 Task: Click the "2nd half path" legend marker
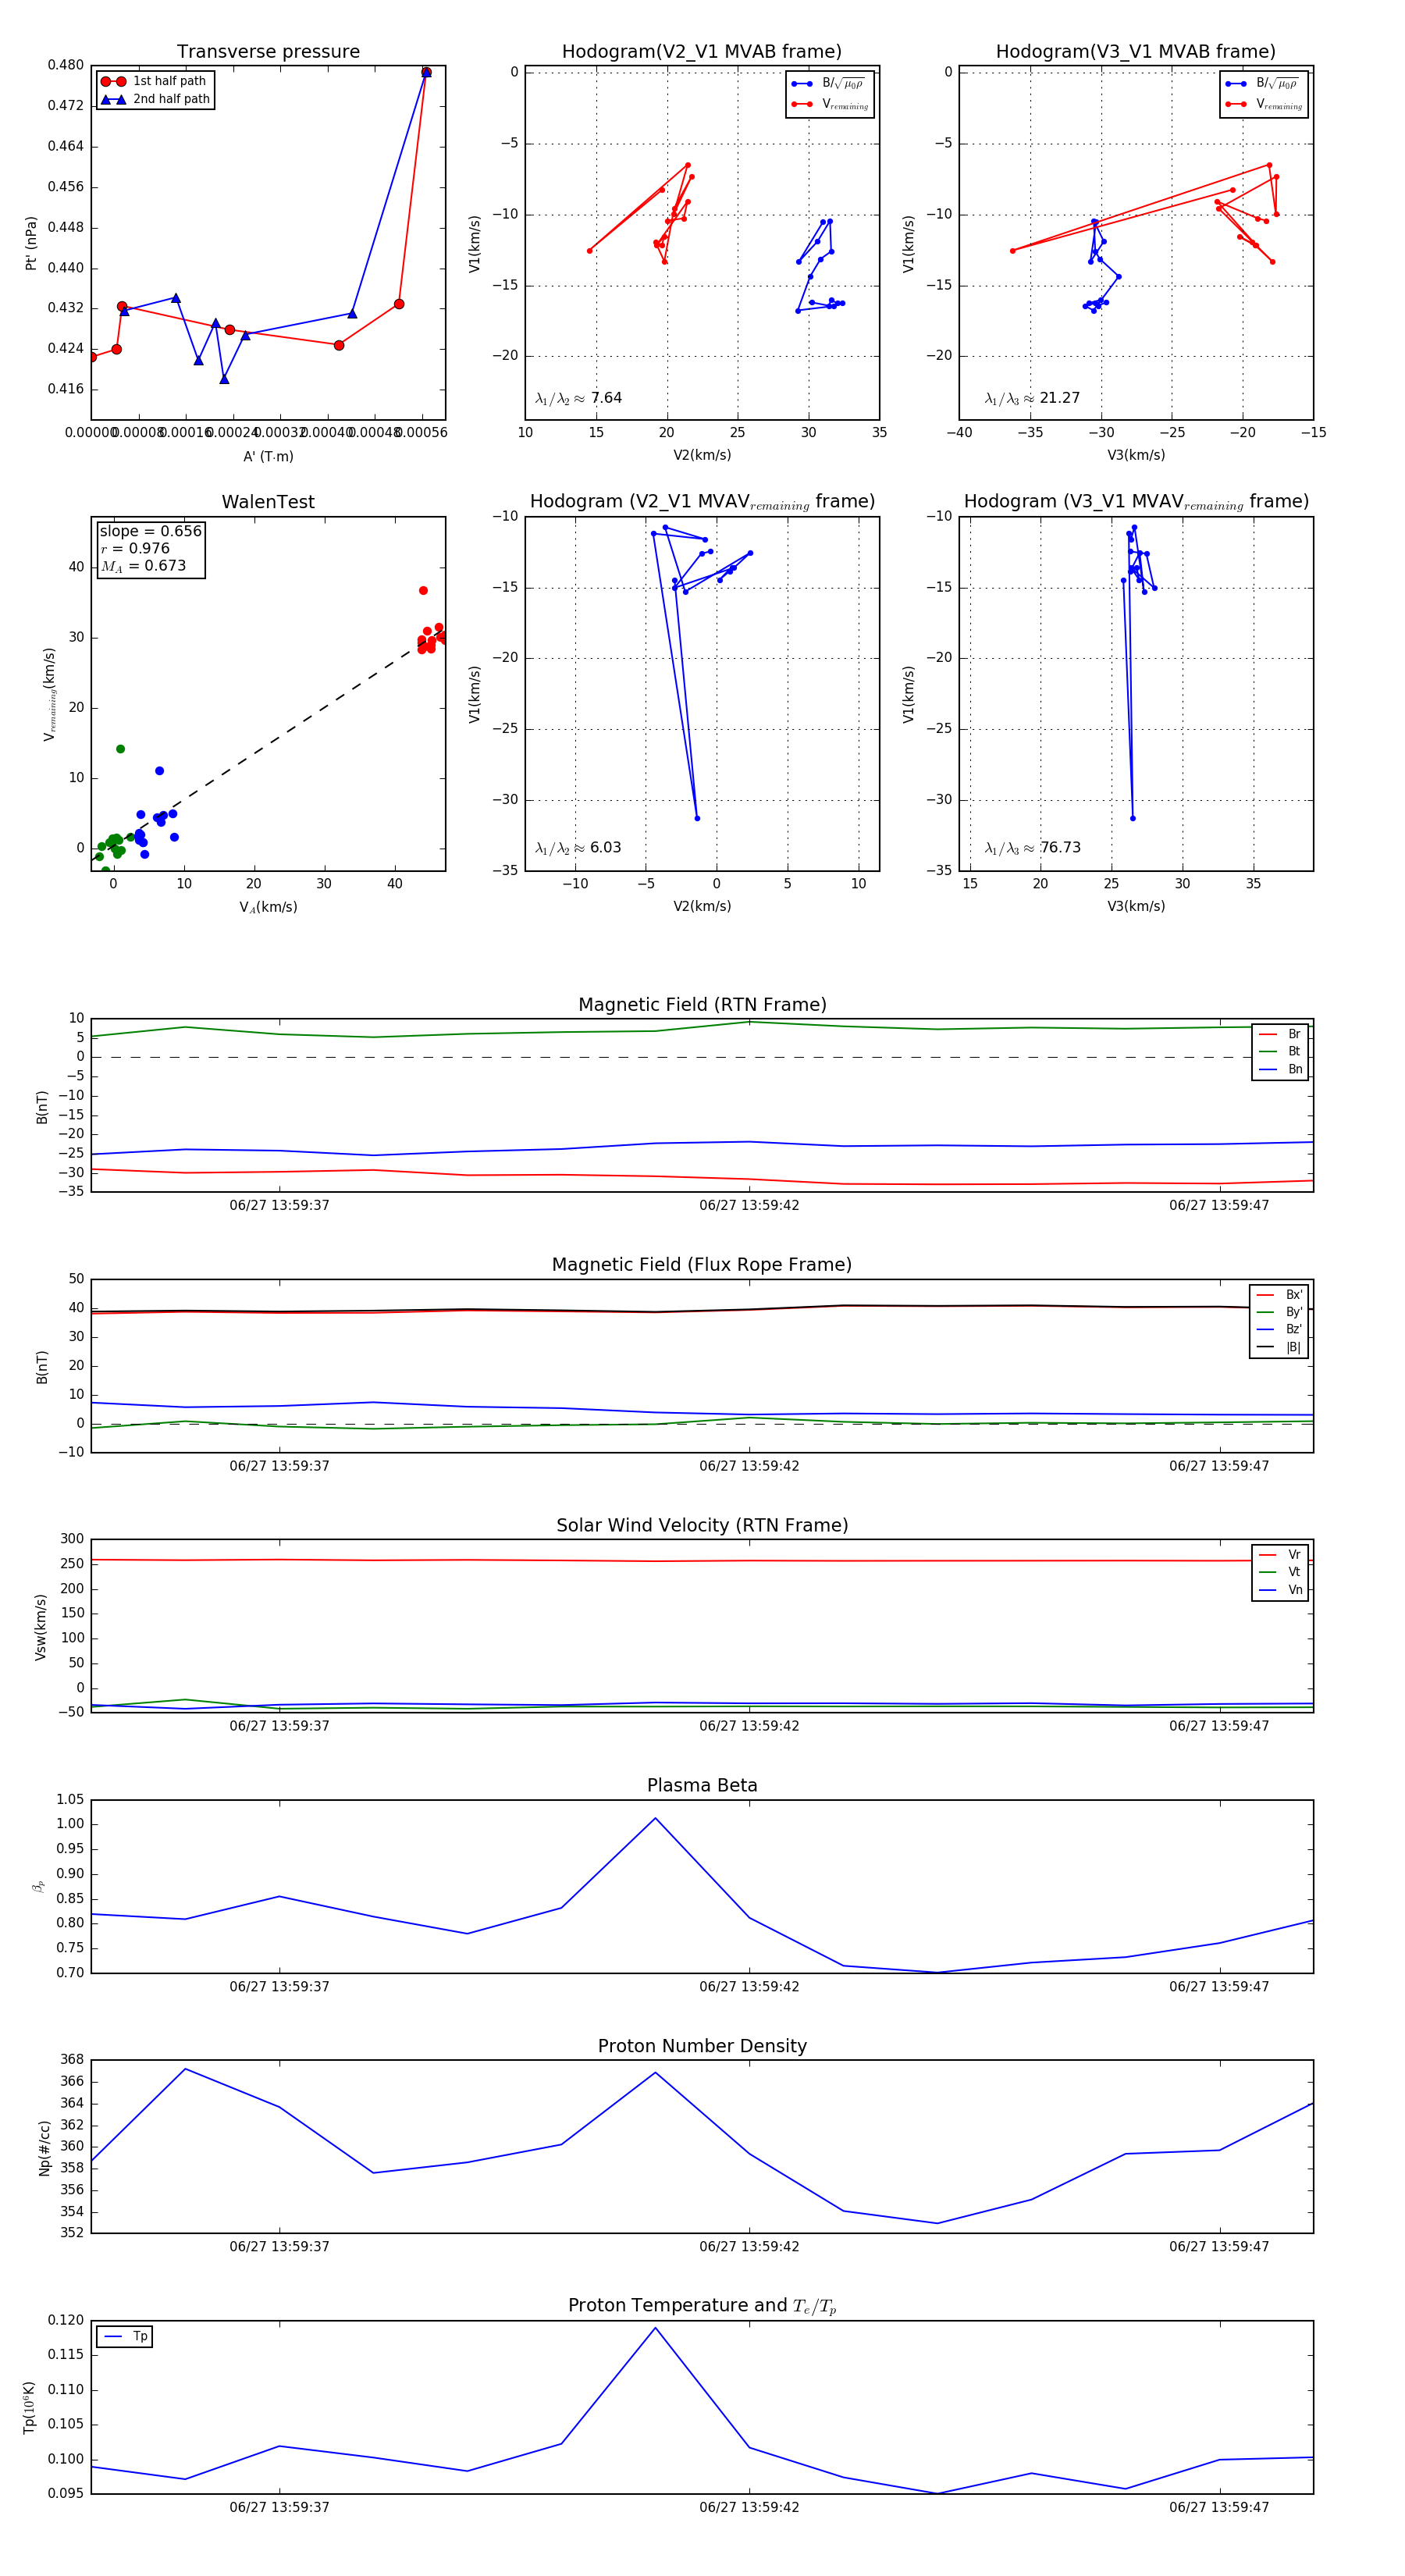113,99
